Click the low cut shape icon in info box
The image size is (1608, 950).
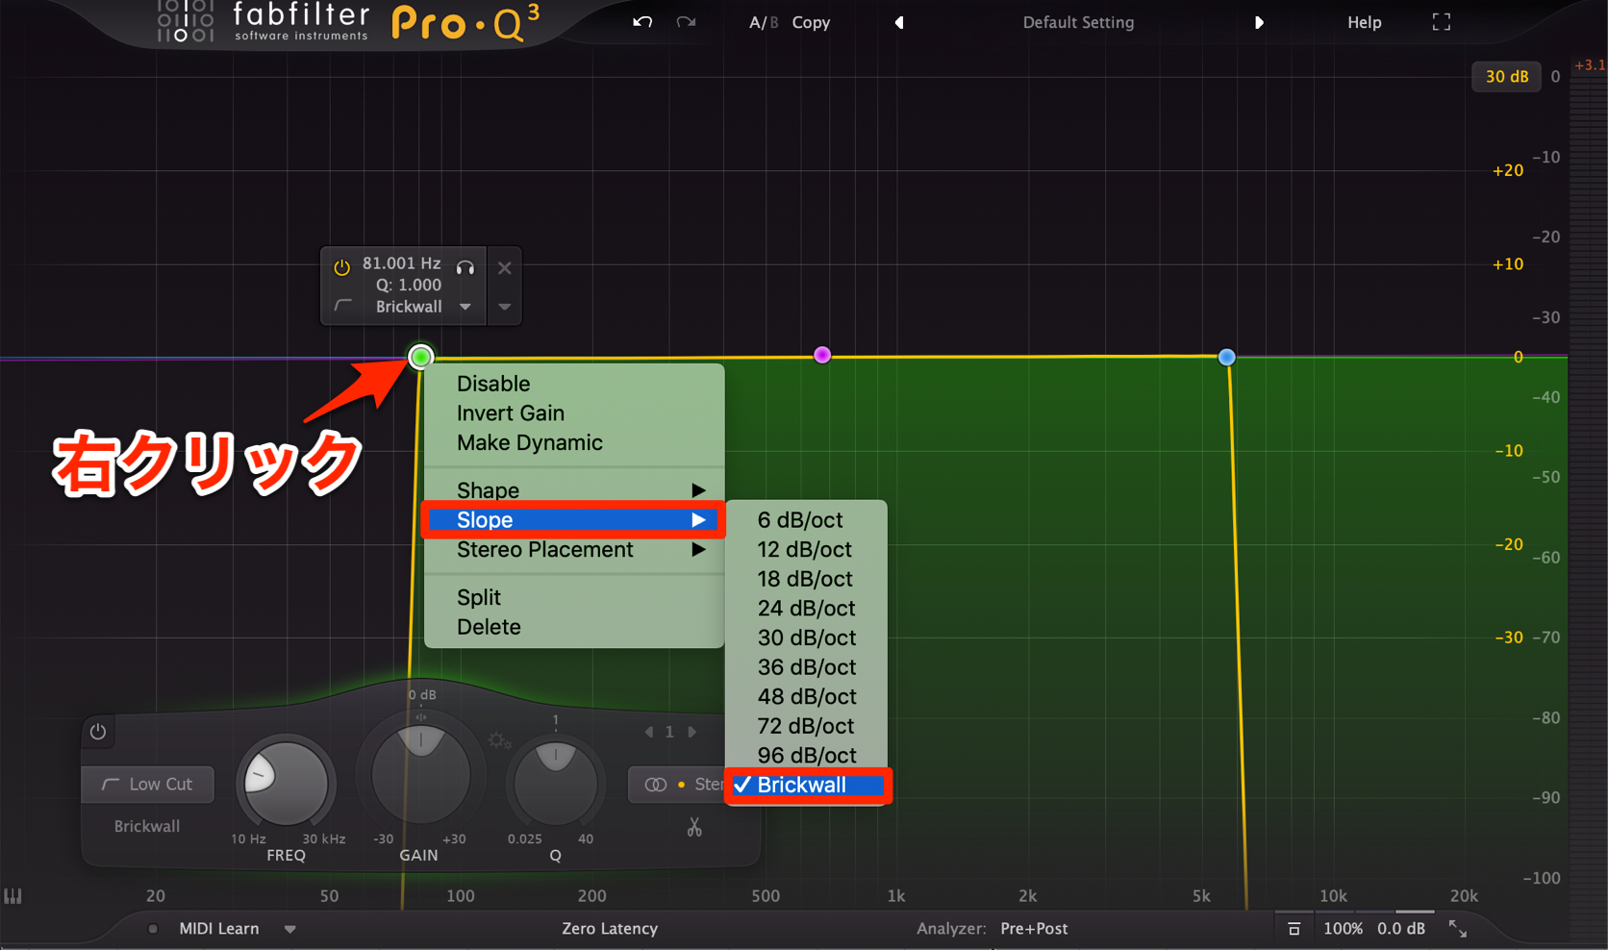pyautogui.click(x=342, y=306)
